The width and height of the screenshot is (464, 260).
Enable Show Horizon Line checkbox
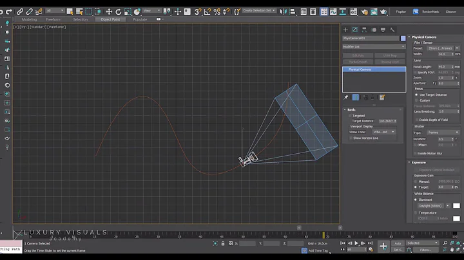tap(351, 138)
